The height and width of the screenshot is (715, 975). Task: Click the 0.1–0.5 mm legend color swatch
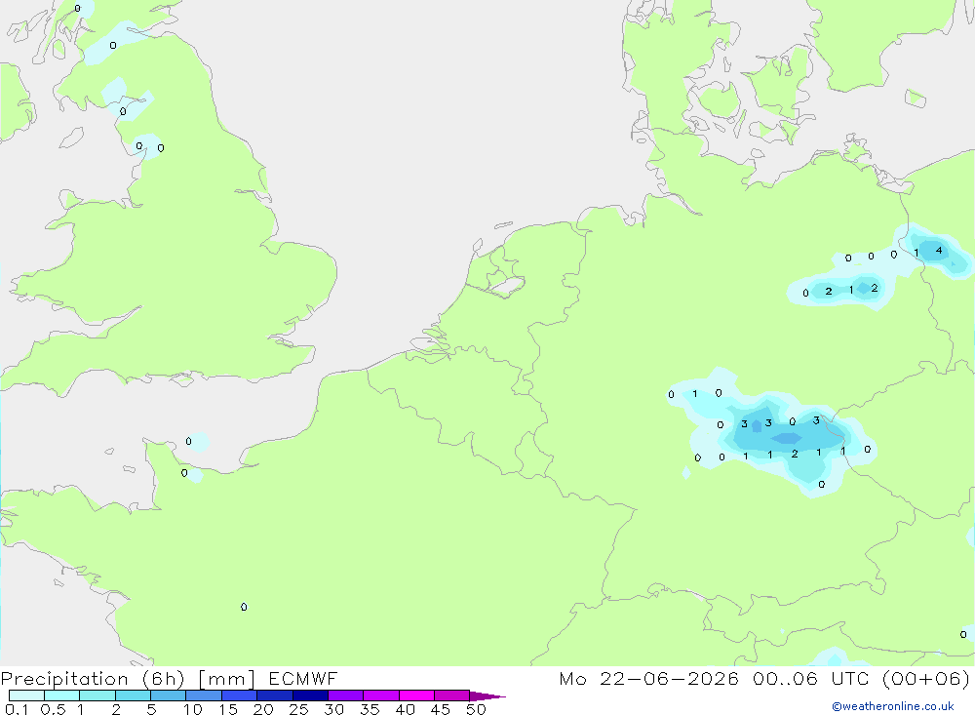26,695
